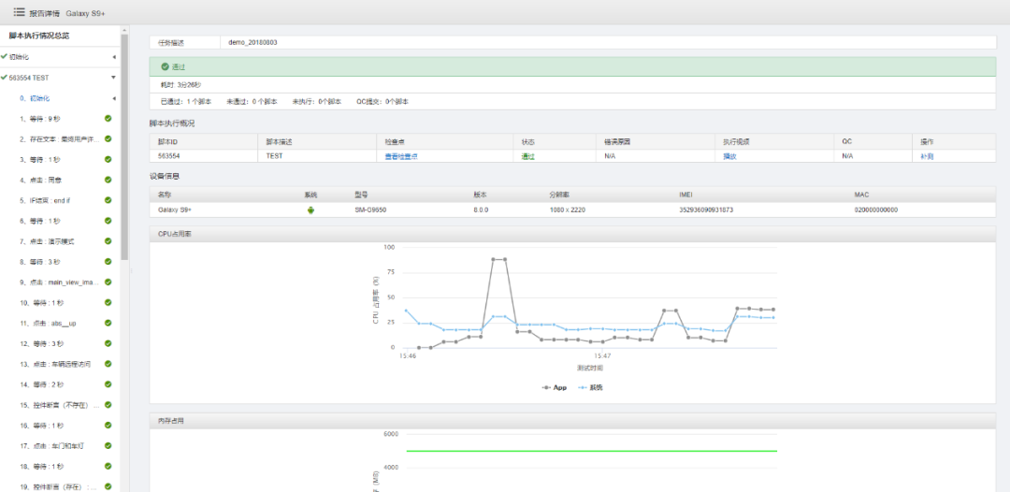Toggle the menu icon beside 报告详情
The height and width of the screenshot is (492, 1010).
19,11
